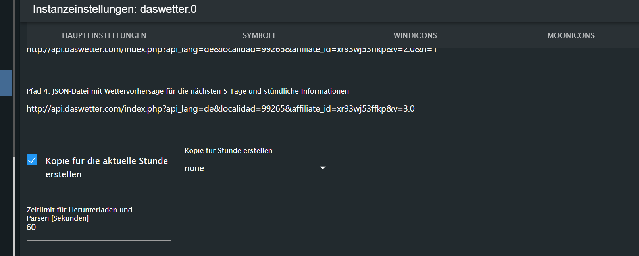Click the blue marker in the left sidebar
Viewport: 639px width, 256px height.
point(6,83)
